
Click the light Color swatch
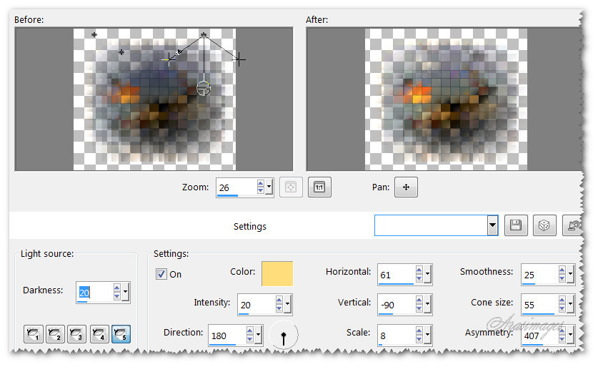[x=277, y=274]
